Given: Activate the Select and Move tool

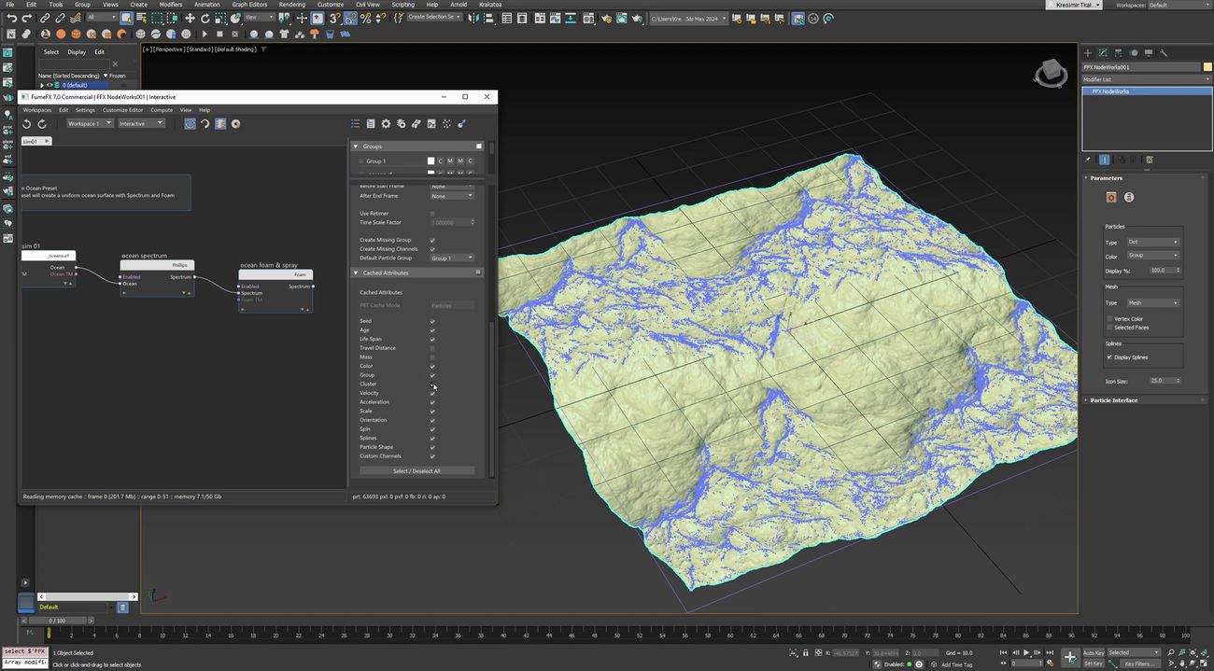Looking at the screenshot, I should pyautogui.click(x=190, y=18).
